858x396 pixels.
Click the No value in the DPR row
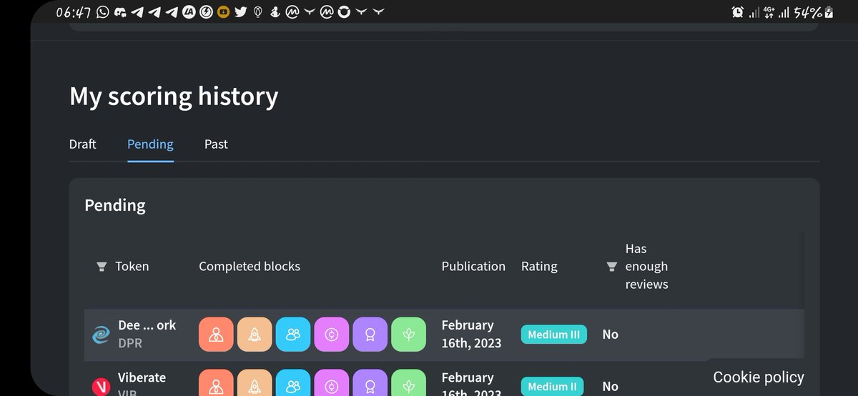(x=610, y=335)
